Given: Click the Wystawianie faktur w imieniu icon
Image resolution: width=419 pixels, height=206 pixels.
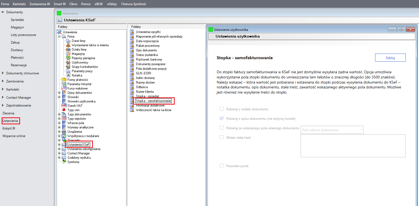Looking at the screenshot, I should pos(68,45).
